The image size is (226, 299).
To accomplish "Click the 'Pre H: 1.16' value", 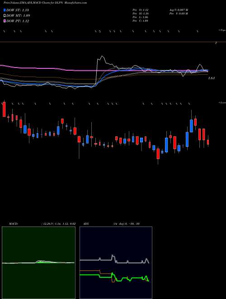I will point(141,14).
